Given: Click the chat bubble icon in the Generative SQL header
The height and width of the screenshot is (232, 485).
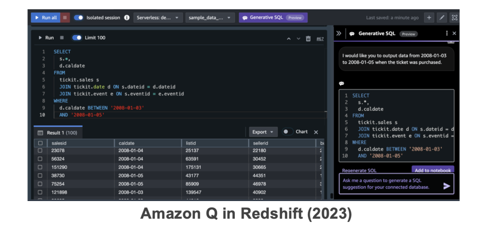Looking at the screenshot, I should 352,33.
